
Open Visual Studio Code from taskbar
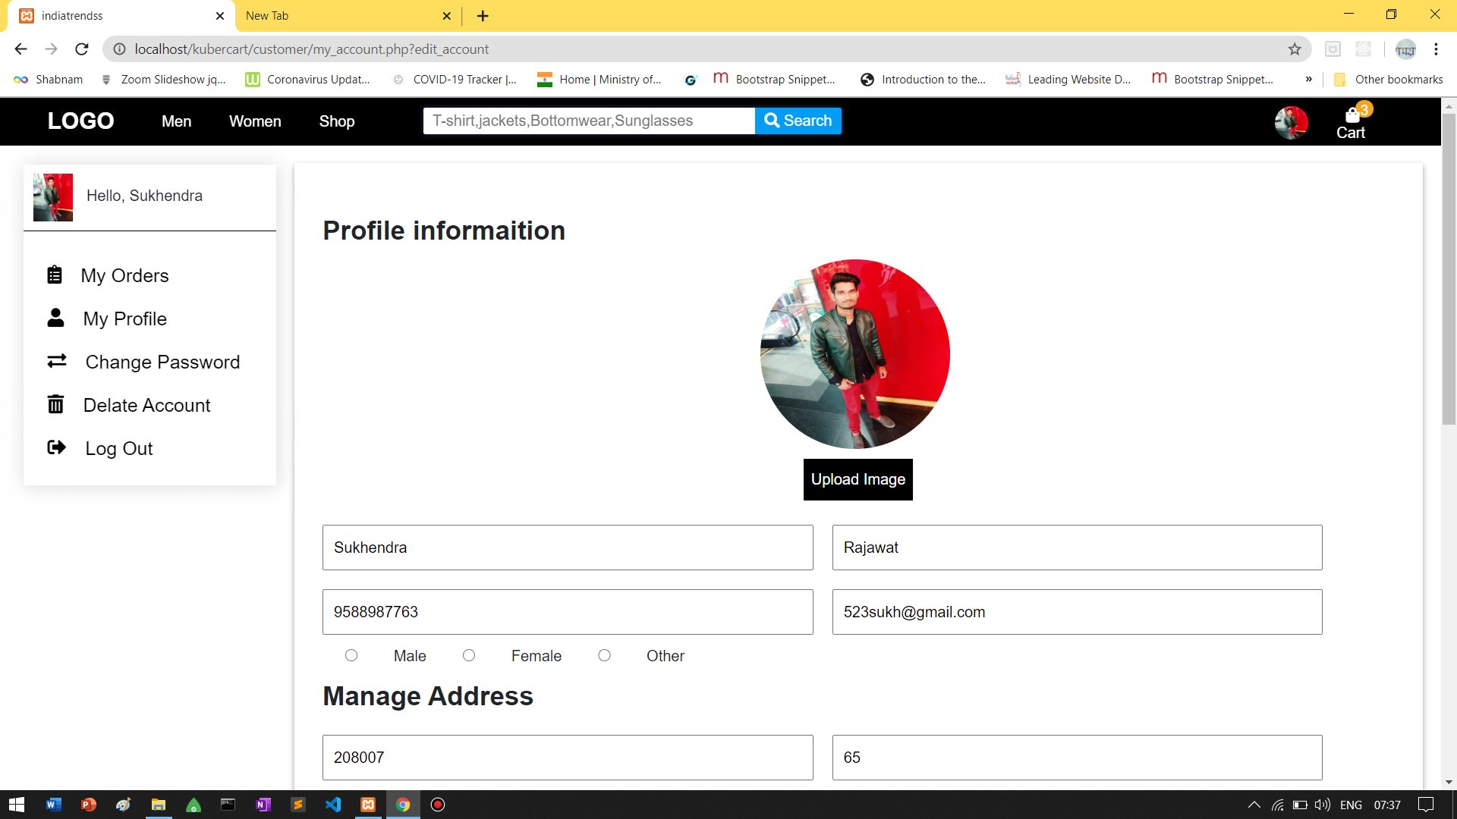(x=333, y=805)
